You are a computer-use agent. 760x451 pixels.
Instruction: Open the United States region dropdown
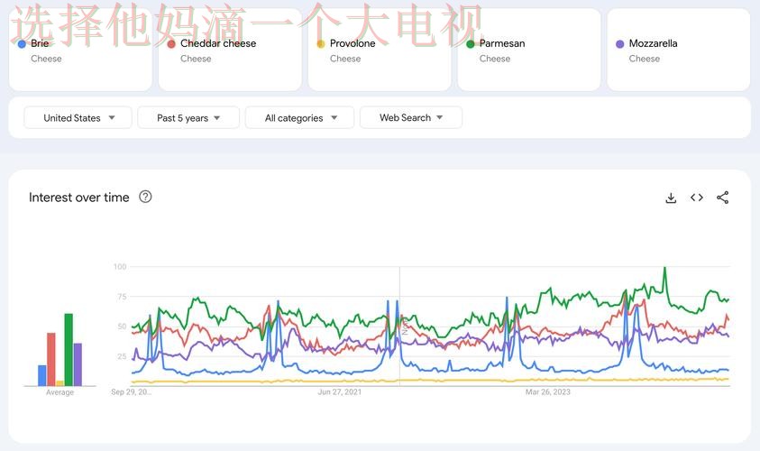[x=78, y=118]
